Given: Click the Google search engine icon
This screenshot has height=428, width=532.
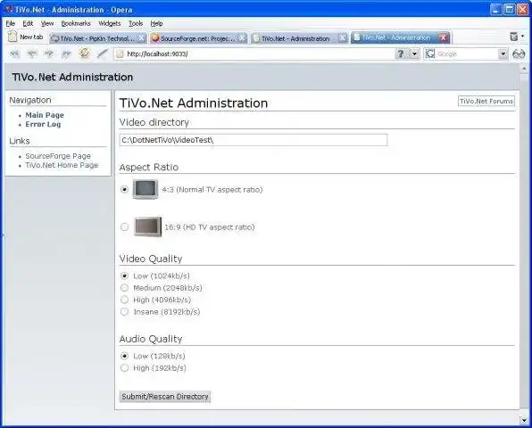Looking at the screenshot, I should (430, 53).
